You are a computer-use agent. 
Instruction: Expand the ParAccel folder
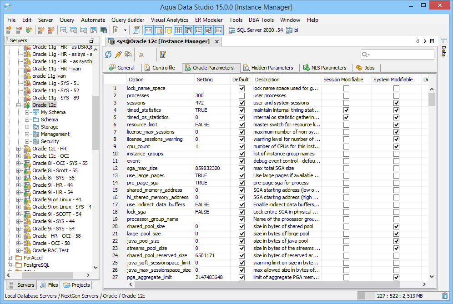10,258
